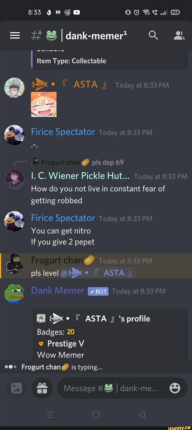Tap ASTA's user avatar
Image resolution: width=192 pixels, height=430 pixels.
[14, 88]
